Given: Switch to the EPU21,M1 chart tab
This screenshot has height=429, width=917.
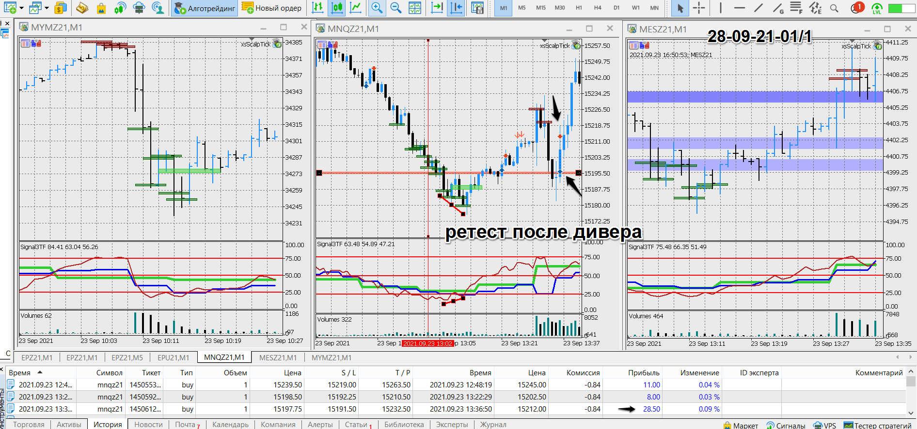Looking at the screenshot, I should tap(173, 357).
